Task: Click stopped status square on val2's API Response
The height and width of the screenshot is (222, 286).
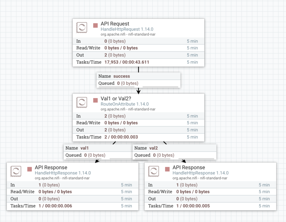Action: [167, 169]
